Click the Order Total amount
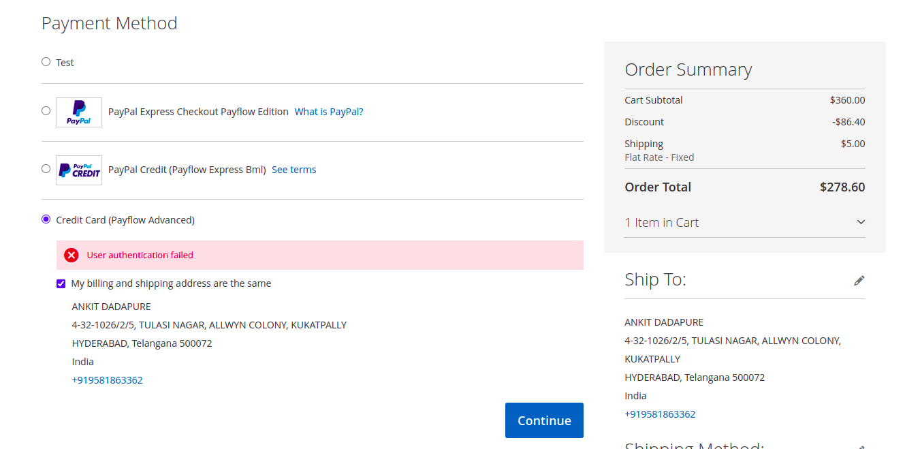905x449 pixels. (x=842, y=187)
